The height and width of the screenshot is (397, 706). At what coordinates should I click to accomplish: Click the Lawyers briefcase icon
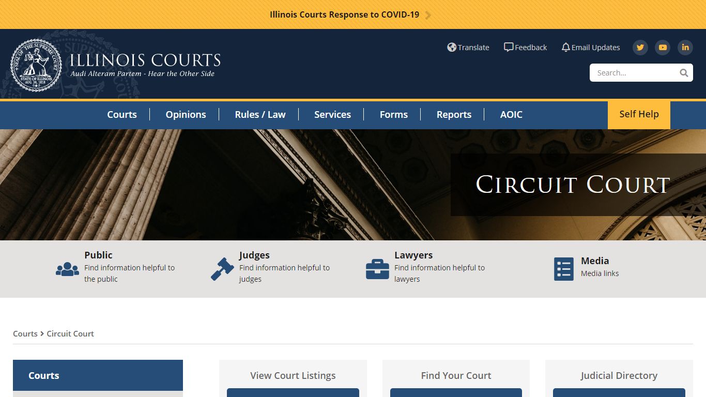tap(377, 269)
